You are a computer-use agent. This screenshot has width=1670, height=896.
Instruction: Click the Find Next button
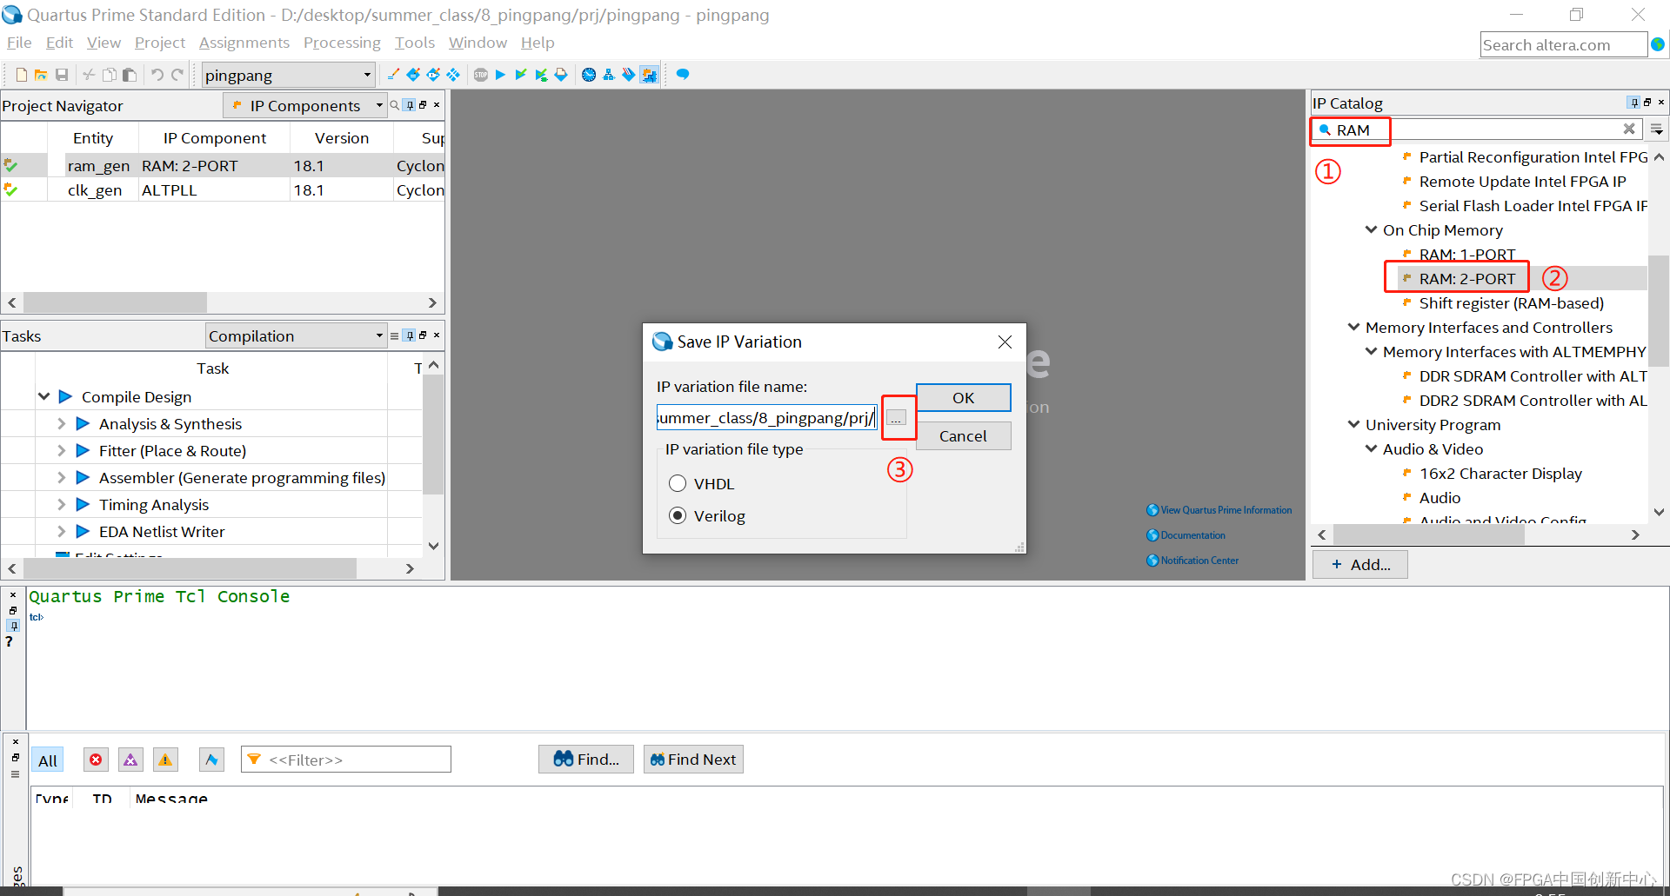pos(693,759)
